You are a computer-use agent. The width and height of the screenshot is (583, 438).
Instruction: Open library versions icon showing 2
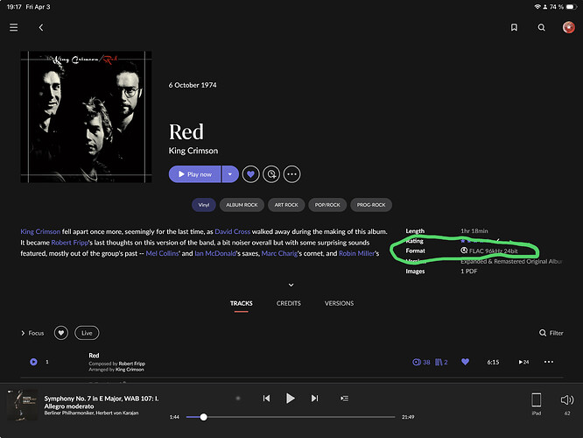(x=441, y=362)
